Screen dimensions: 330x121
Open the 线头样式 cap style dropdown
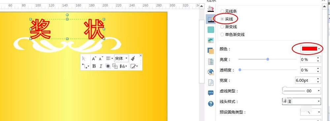(301, 102)
